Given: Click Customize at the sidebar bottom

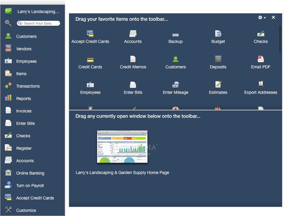Looking at the screenshot, I should tap(26, 210).
